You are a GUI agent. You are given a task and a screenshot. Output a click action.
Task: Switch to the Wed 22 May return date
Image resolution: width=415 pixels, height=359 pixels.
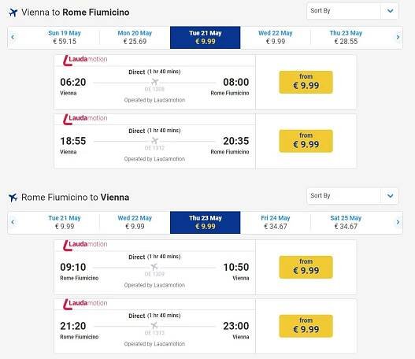point(135,222)
